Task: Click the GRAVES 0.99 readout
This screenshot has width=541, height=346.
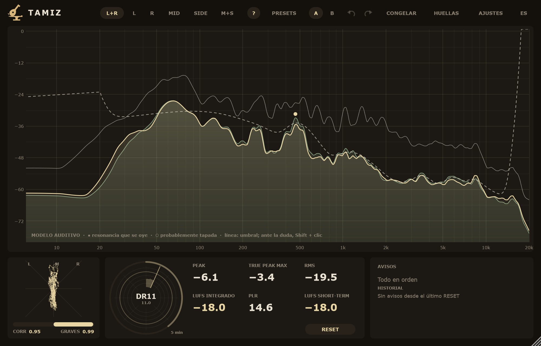Action: point(77,331)
